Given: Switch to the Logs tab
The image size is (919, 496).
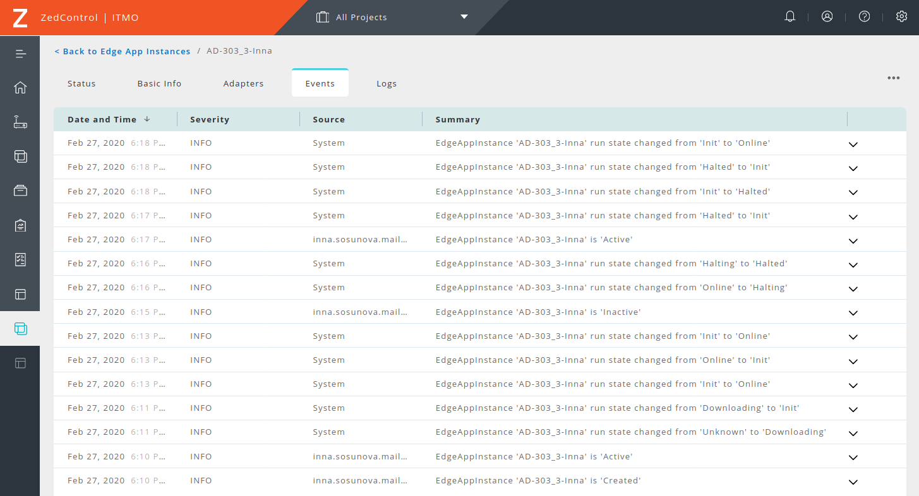Looking at the screenshot, I should pos(387,83).
